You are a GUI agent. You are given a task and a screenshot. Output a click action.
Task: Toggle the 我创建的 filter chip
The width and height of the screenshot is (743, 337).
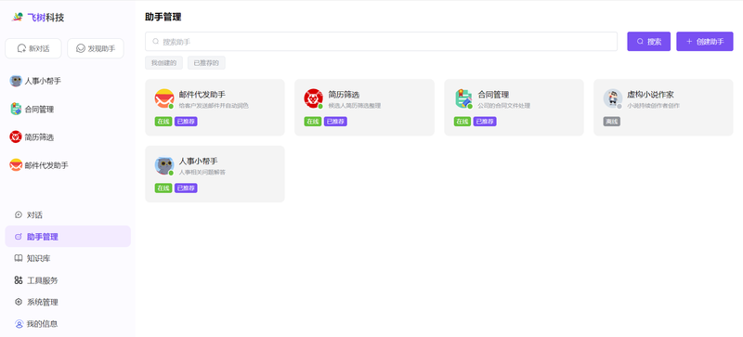click(164, 62)
